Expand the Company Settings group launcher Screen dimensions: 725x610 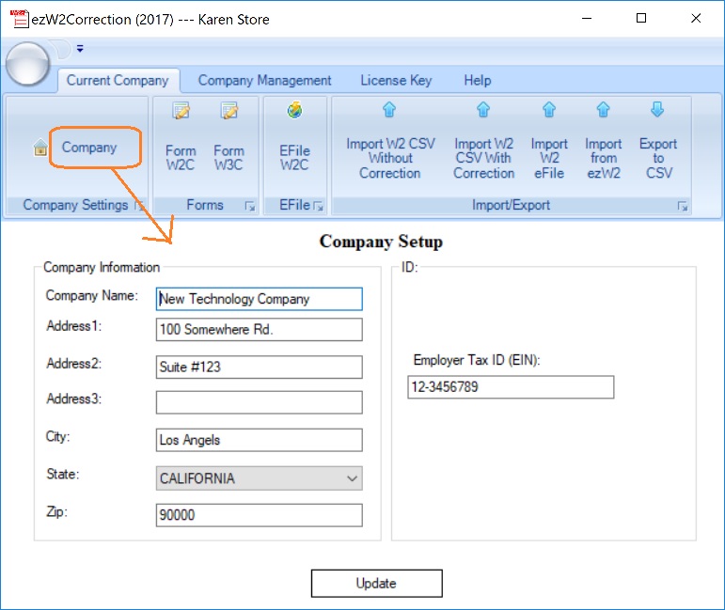coord(139,206)
